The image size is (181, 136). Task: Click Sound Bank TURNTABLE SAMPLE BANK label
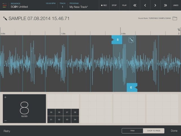(x=154, y=18)
